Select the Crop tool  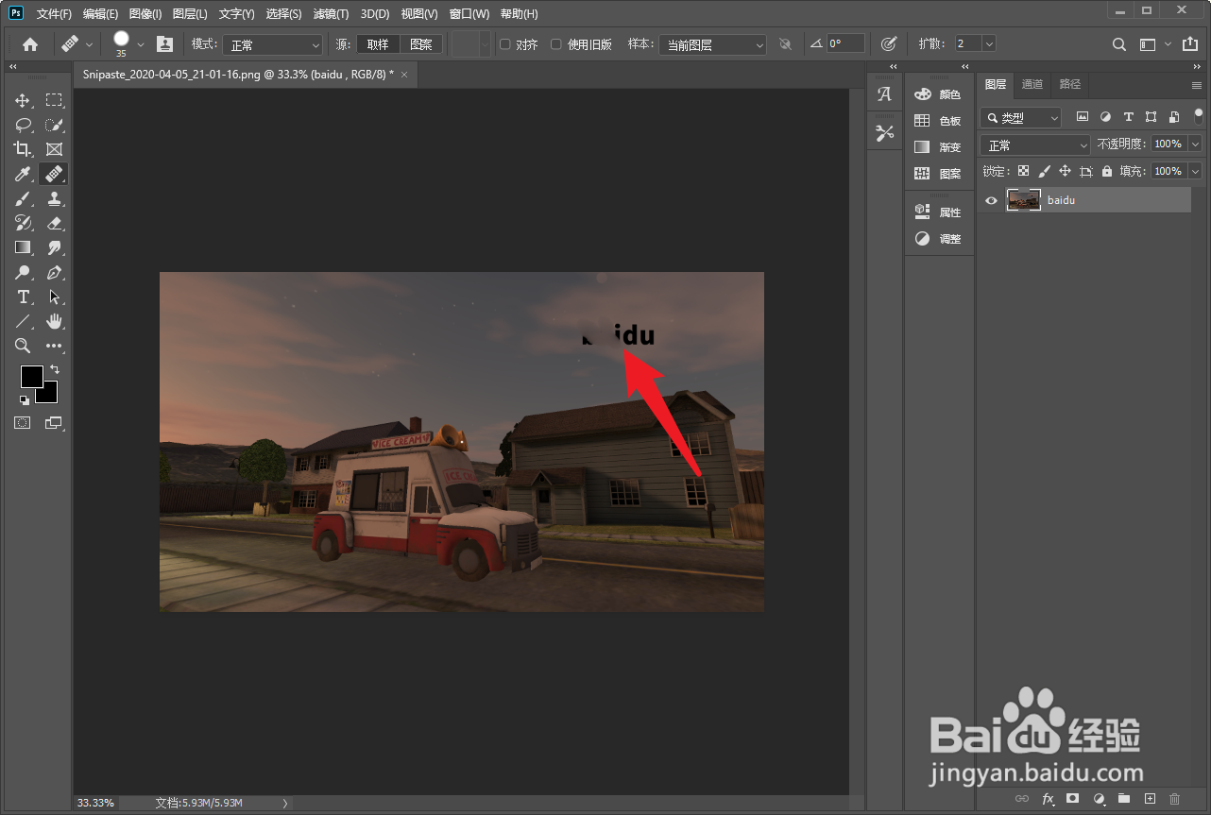23,149
